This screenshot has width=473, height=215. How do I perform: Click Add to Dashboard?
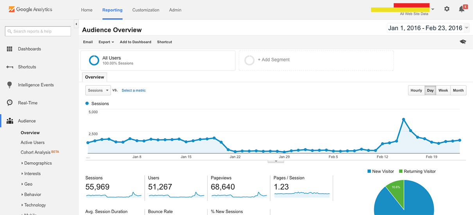pos(136,42)
